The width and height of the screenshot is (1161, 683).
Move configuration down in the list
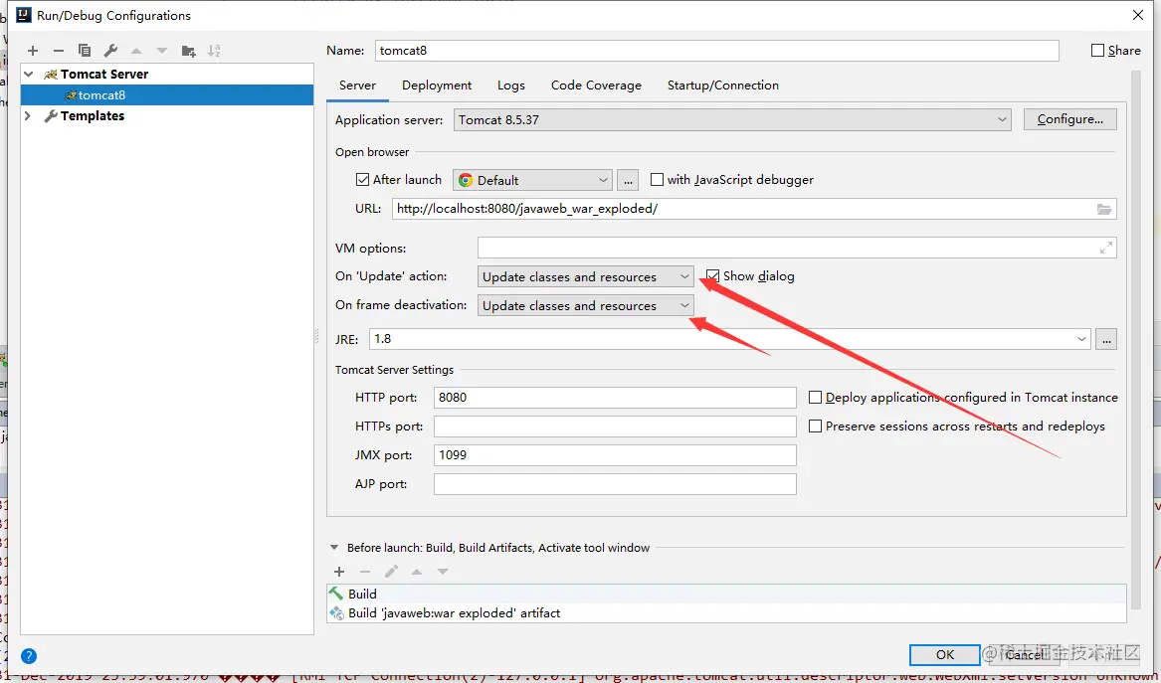point(161,51)
